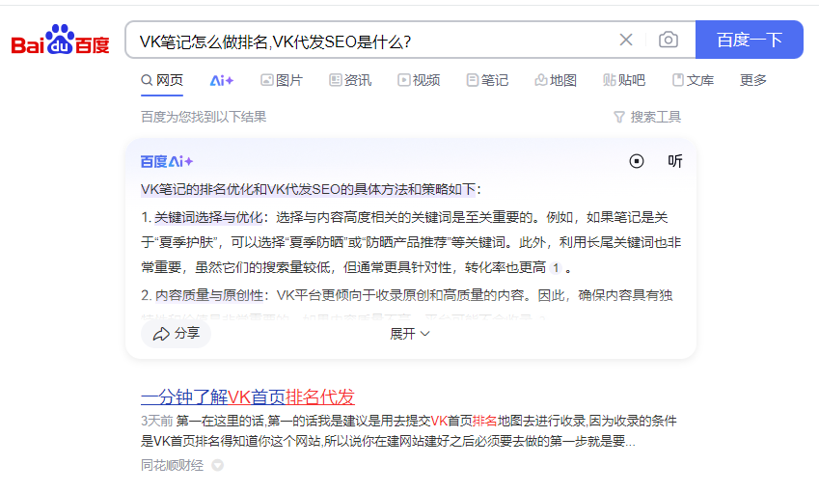
Task: Switch to the 视频 tab
Action: click(419, 80)
